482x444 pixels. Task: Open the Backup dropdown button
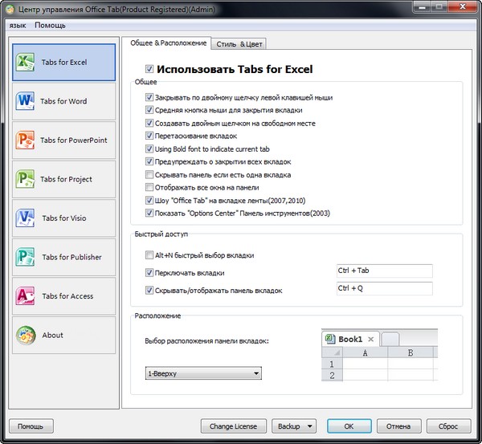[294, 426]
